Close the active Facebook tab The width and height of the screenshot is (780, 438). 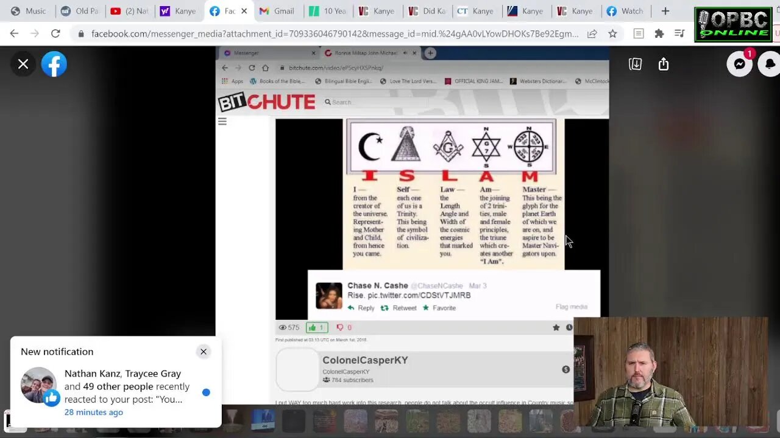pos(244,11)
